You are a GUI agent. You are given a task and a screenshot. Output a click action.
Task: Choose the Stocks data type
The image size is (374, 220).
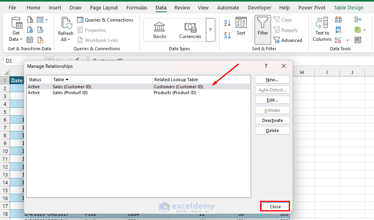tap(159, 30)
